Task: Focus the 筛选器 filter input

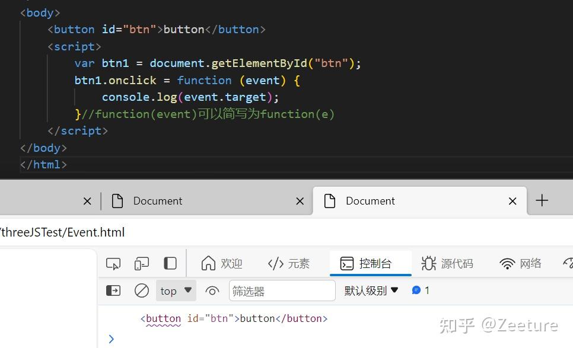Action: point(282,290)
